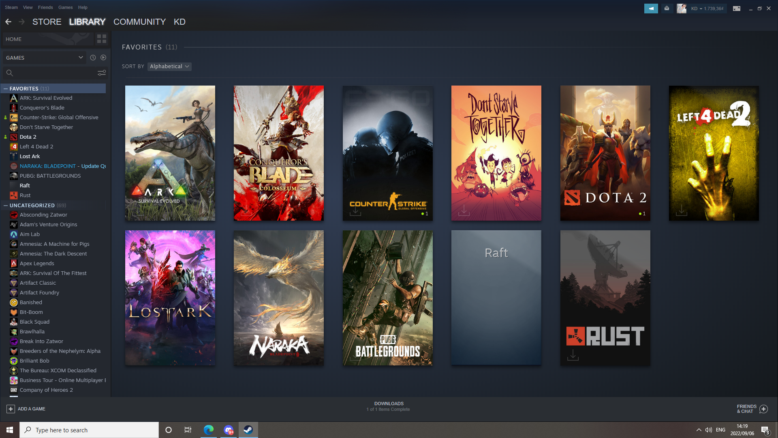Open the notifications envelope icon

click(x=667, y=8)
